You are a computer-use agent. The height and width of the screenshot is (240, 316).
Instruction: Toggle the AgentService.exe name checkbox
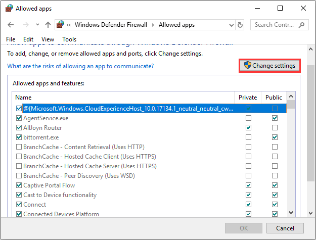click(19, 118)
